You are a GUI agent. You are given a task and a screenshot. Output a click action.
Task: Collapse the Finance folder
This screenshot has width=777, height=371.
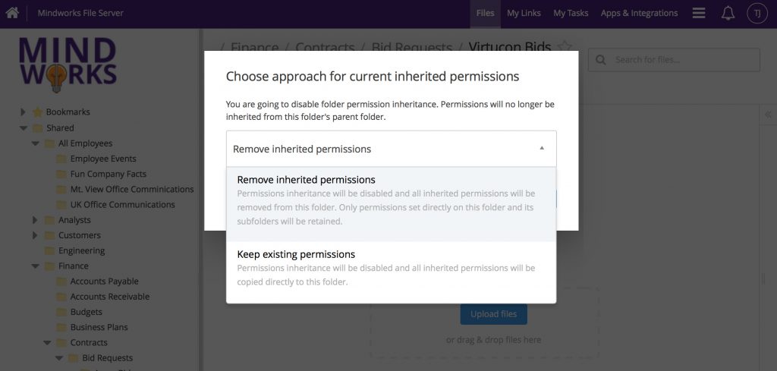35,266
